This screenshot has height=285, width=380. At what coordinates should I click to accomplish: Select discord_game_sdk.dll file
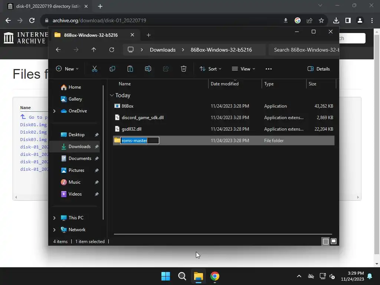[x=224, y=118]
